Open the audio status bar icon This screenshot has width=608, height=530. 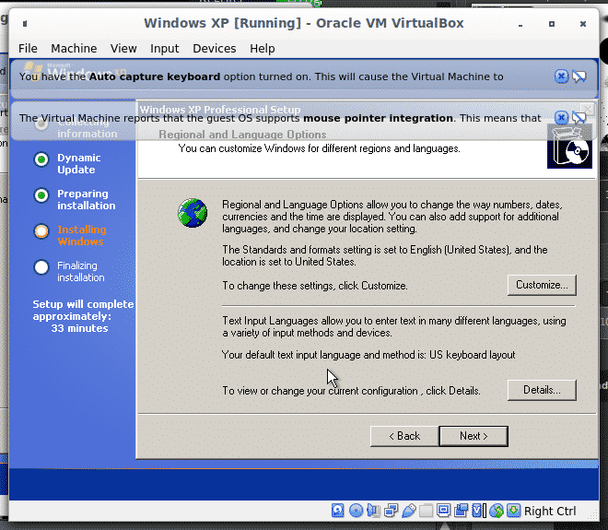373,511
